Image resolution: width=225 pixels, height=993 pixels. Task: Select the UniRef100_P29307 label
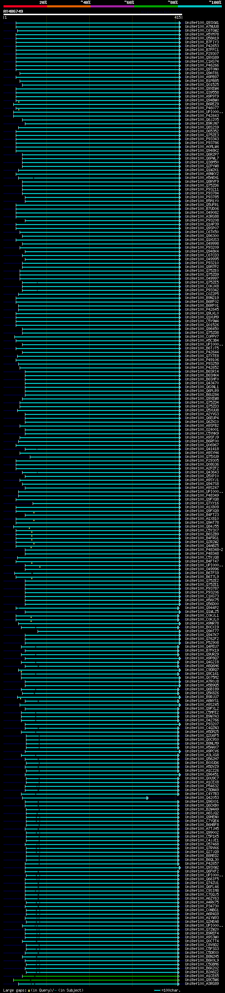(x=202, y=54)
